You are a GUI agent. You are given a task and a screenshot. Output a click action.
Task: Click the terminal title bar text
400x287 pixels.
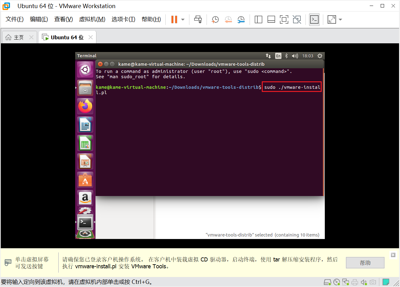[x=191, y=64]
